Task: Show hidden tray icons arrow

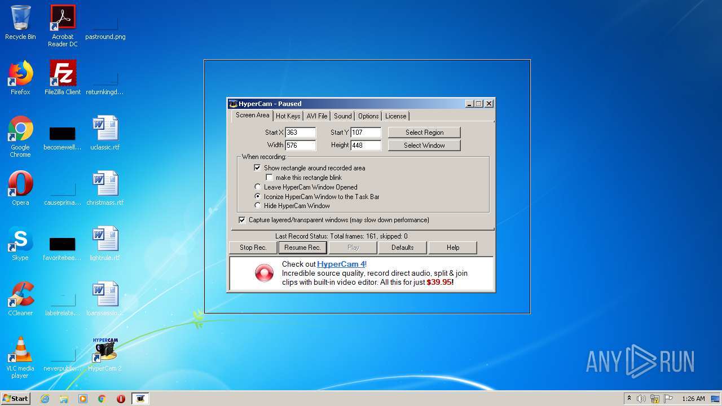Action: pos(629,399)
